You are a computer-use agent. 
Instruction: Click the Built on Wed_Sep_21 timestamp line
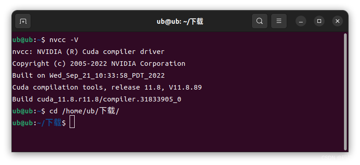88,75
